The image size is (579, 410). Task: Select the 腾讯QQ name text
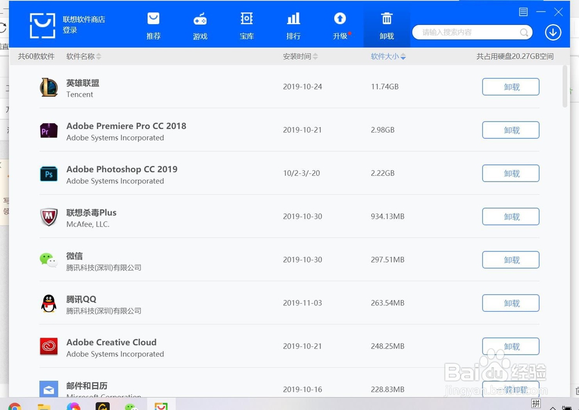coord(81,299)
